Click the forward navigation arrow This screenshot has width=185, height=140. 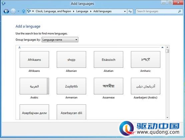(x=13, y=11)
